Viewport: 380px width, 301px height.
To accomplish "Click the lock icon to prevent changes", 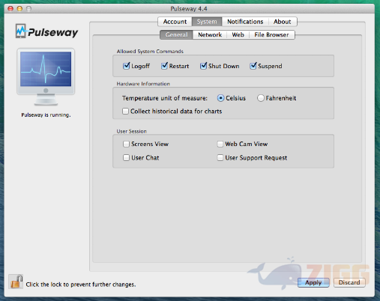I will (x=16, y=282).
